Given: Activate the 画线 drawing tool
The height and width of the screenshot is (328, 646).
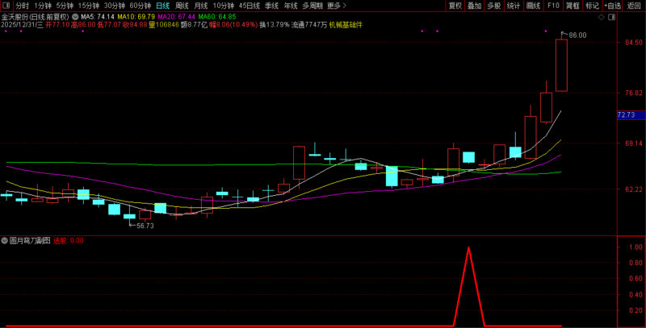Looking at the screenshot, I should pos(533,5).
